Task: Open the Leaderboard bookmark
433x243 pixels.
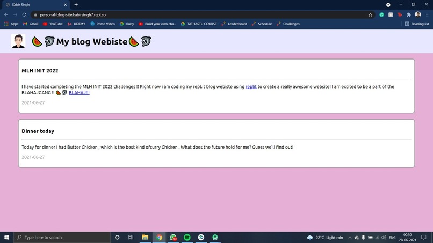Action: tap(234, 24)
